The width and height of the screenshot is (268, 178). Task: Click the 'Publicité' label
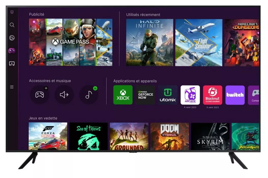click(36, 14)
